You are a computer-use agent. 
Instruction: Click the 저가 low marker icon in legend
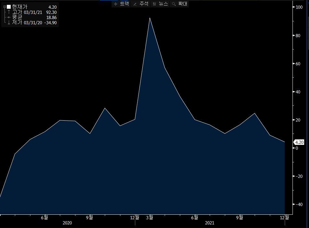[9, 23]
